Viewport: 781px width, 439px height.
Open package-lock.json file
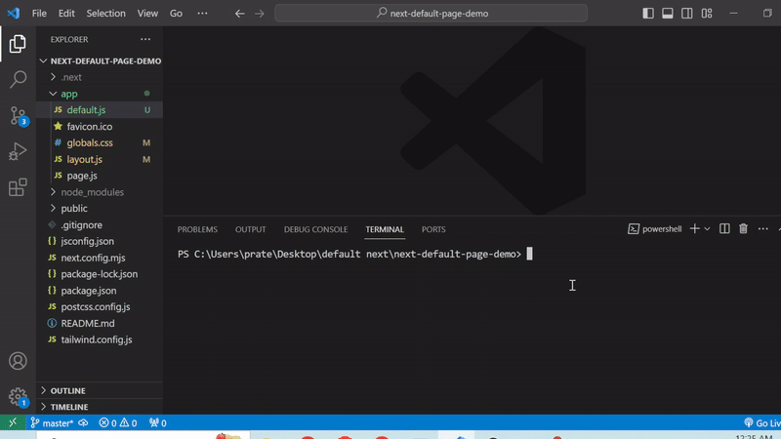pyautogui.click(x=100, y=274)
